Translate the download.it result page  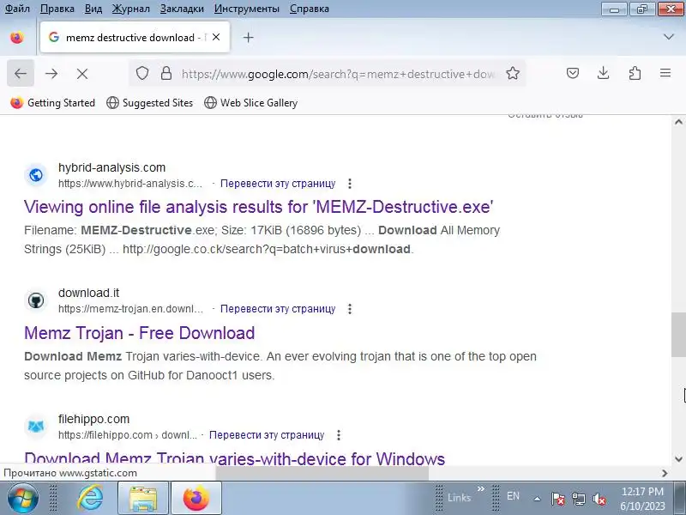tap(278, 309)
